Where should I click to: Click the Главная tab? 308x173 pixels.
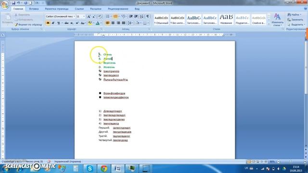tap(18, 9)
